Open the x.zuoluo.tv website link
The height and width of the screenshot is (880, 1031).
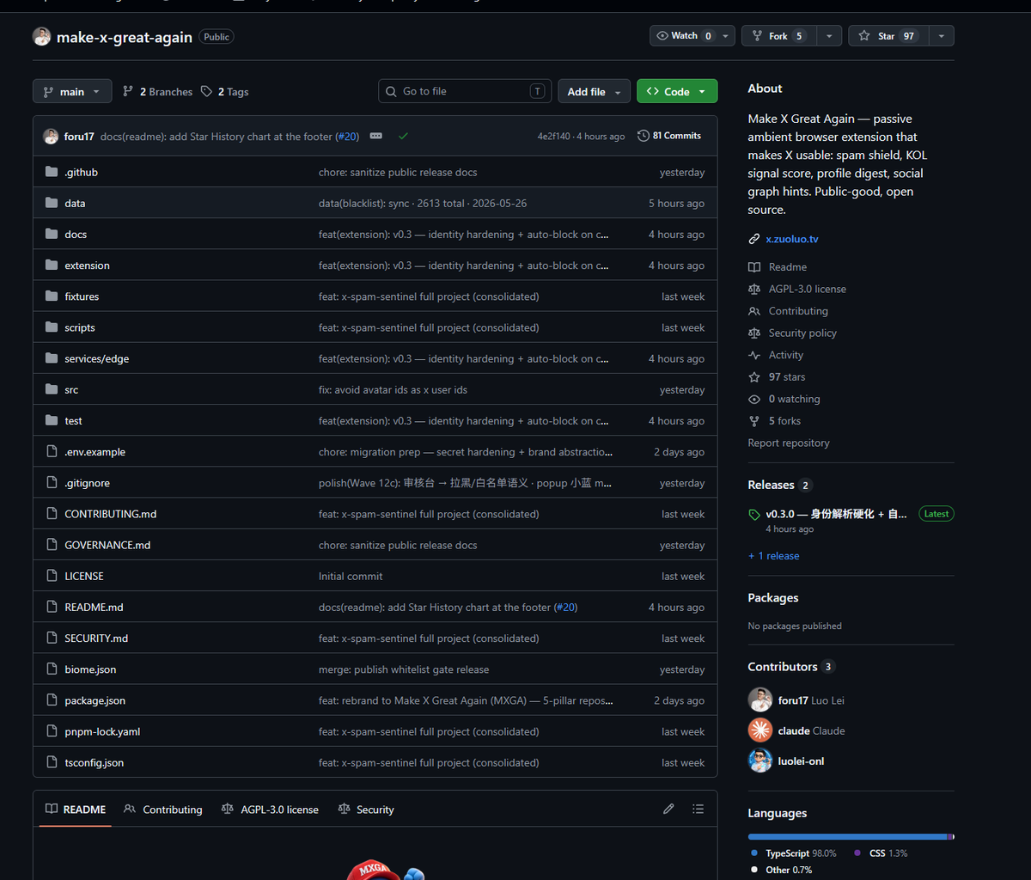792,239
